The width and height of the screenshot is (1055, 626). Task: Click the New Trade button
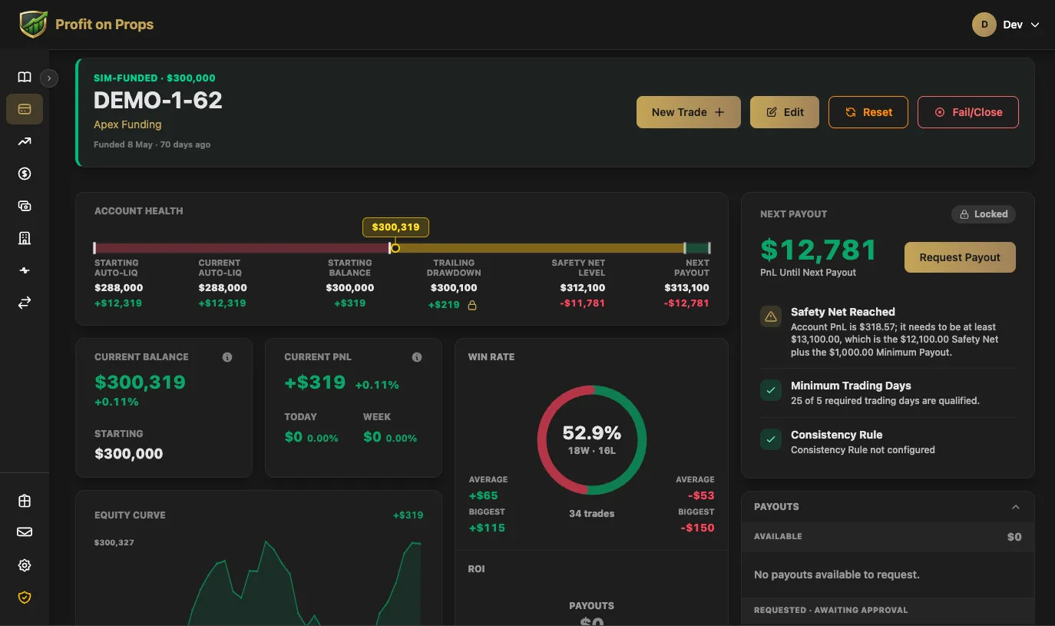689,112
